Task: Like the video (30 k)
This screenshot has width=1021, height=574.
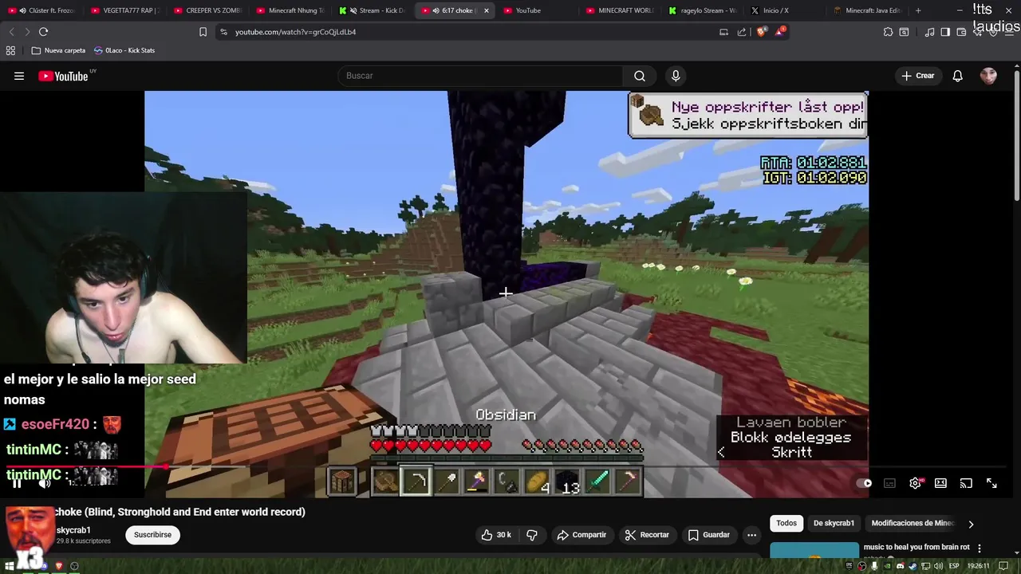Action: tap(495, 535)
